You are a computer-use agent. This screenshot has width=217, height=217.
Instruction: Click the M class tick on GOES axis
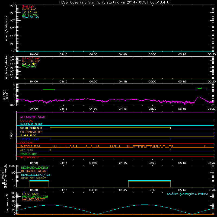pos(14,84)
